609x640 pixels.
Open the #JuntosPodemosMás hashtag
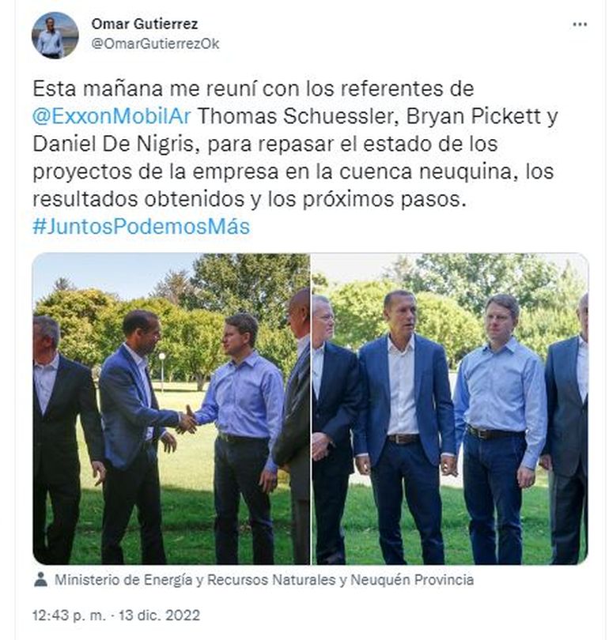point(142,227)
